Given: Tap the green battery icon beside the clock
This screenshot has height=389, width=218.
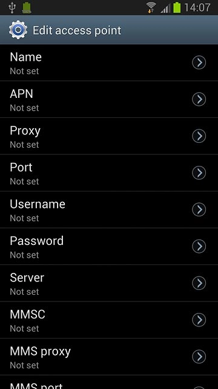Looking at the screenshot, I should [177, 7].
